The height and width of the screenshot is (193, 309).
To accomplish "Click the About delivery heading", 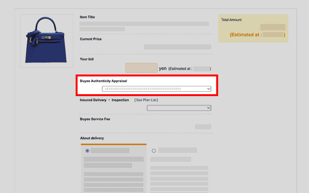I will tap(92, 138).
